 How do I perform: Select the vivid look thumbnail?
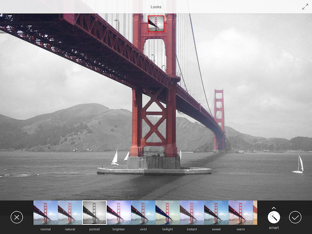tap(143, 212)
